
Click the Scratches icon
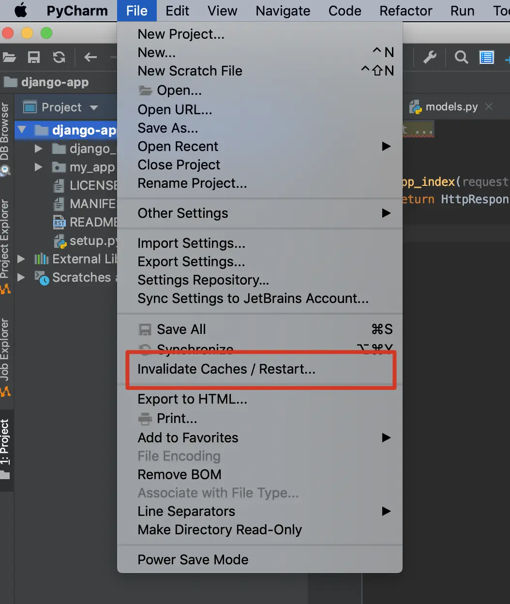point(42,277)
